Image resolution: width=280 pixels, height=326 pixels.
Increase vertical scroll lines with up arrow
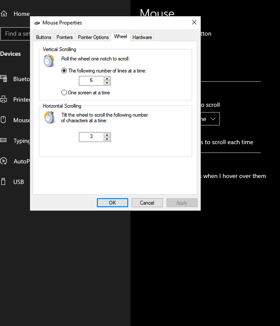tap(107, 78)
